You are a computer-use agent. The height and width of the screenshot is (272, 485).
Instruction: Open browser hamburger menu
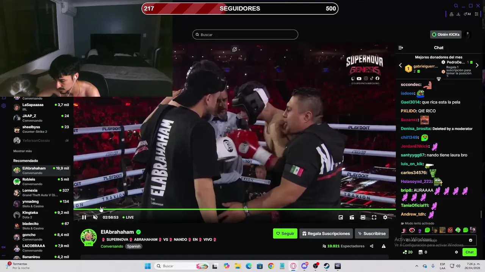click(477, 14)
